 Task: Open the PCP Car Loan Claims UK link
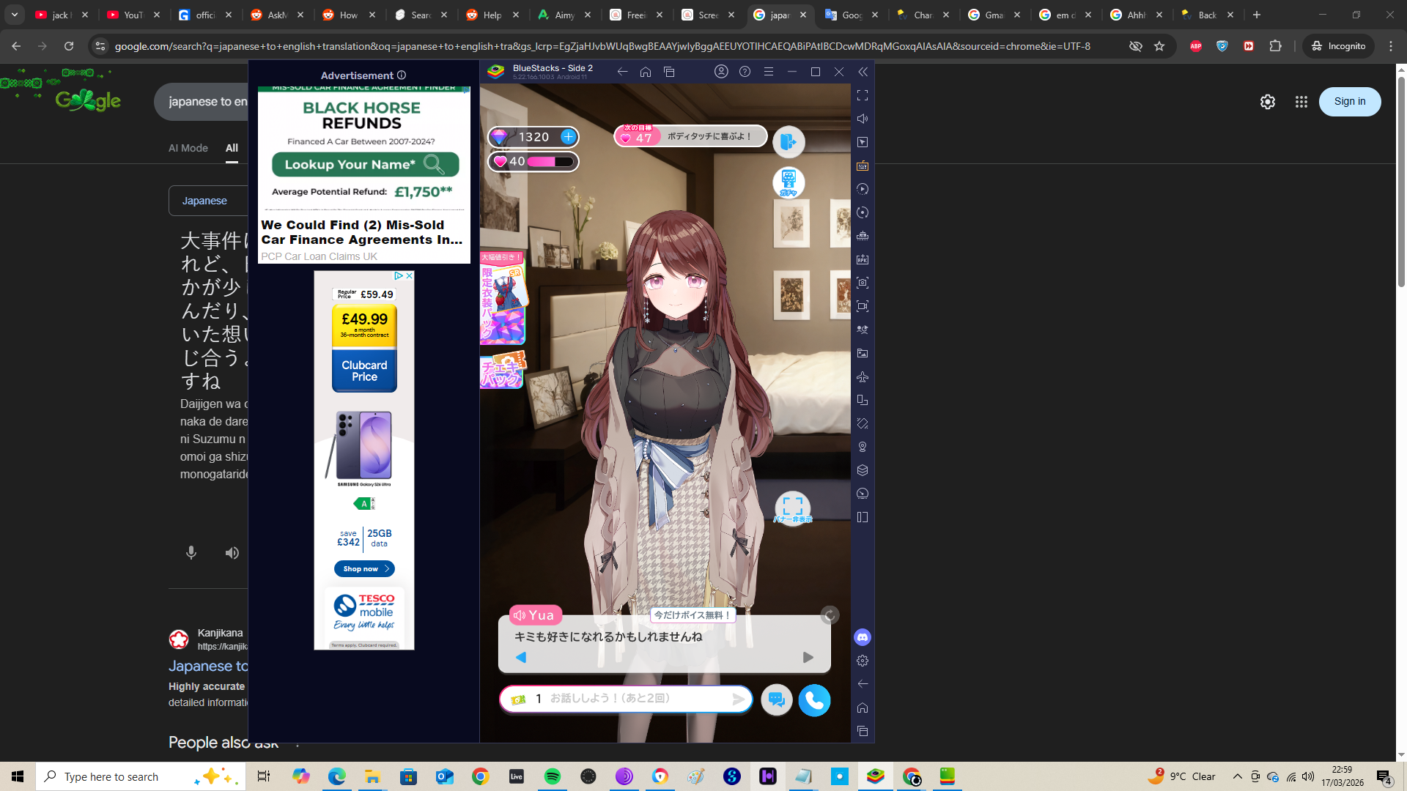pyautogui.click(x=319, y=256)
